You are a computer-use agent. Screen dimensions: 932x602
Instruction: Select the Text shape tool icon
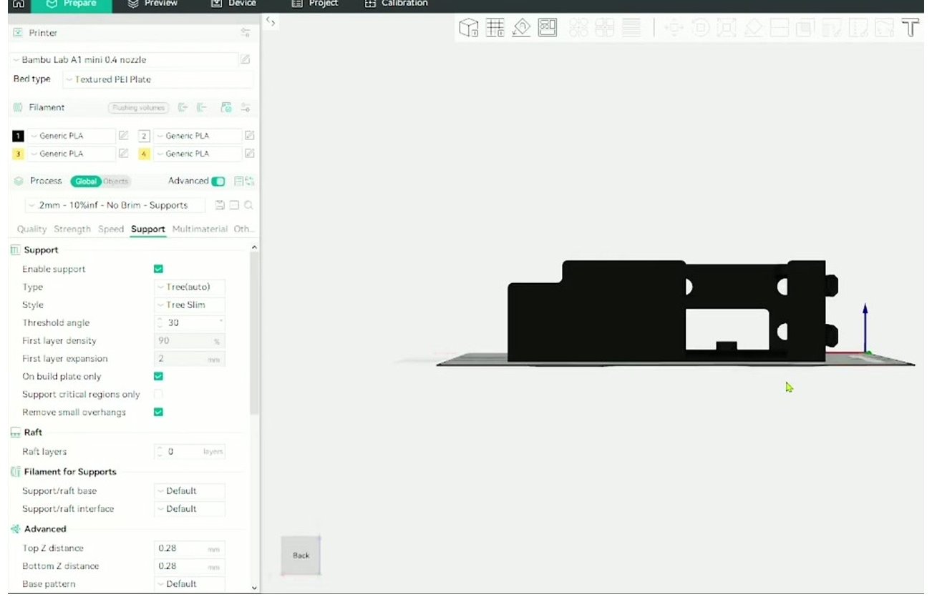coord(910,28)
